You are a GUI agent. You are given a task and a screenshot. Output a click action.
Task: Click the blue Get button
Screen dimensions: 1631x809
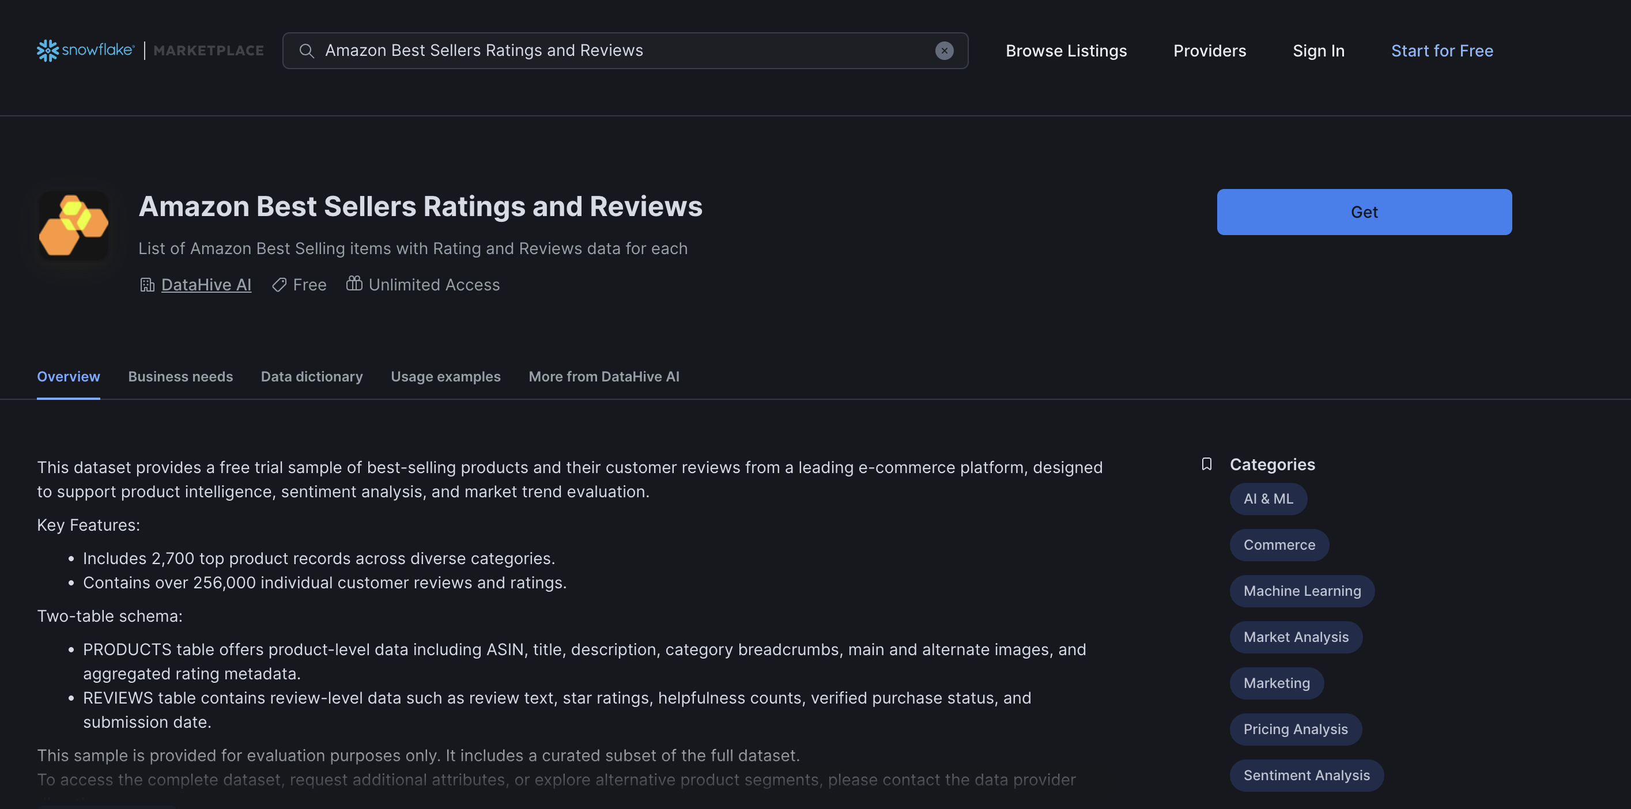tap(1364, 212)
